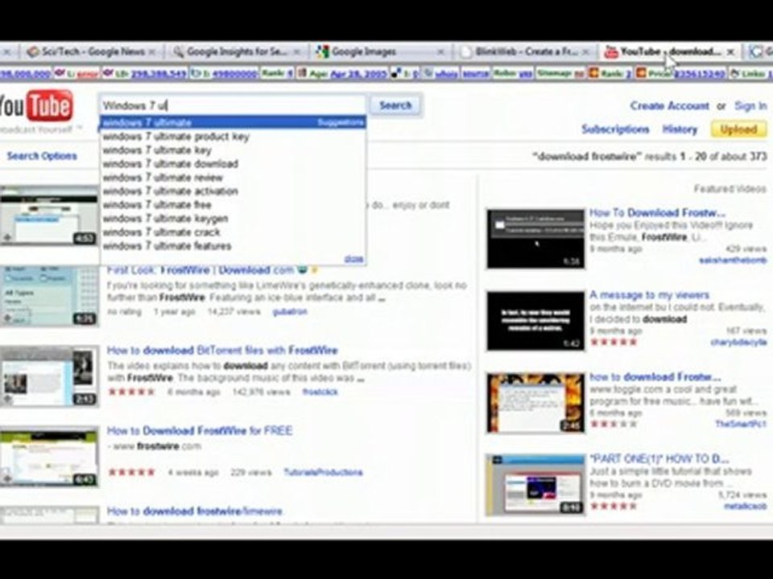This screenshot has width=773, height=579.
Task: Click the YouTube logo
Action: coord(36,106)
